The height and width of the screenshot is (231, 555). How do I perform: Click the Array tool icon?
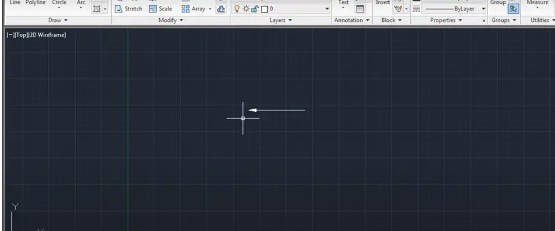(x=185, y=9)
